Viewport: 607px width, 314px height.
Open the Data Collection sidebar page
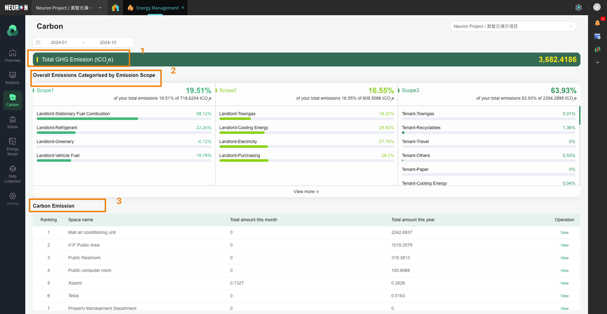point(12,174)
